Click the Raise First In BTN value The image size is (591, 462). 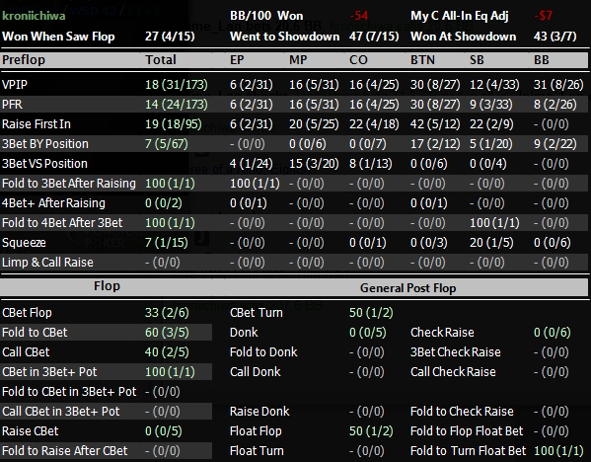(x=435, y=124)
